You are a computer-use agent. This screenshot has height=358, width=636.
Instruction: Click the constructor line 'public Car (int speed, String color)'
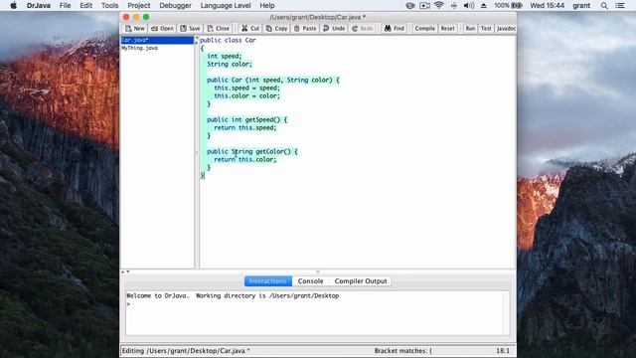(273, 80)
